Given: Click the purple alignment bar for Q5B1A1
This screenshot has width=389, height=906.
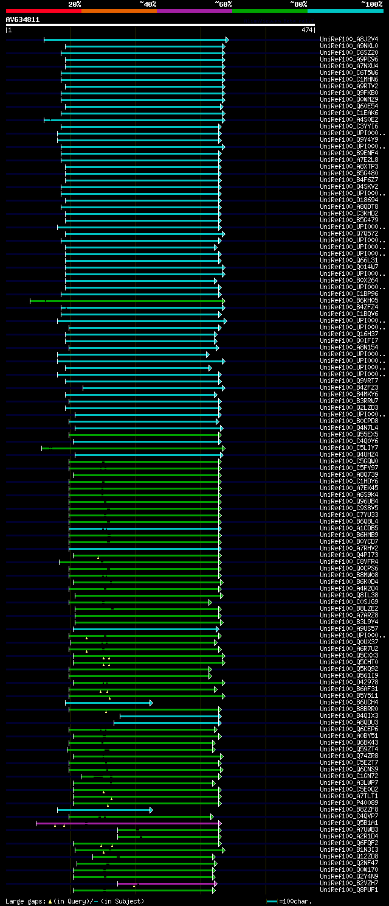Looking at the screenshot, I should coord(128,823).
